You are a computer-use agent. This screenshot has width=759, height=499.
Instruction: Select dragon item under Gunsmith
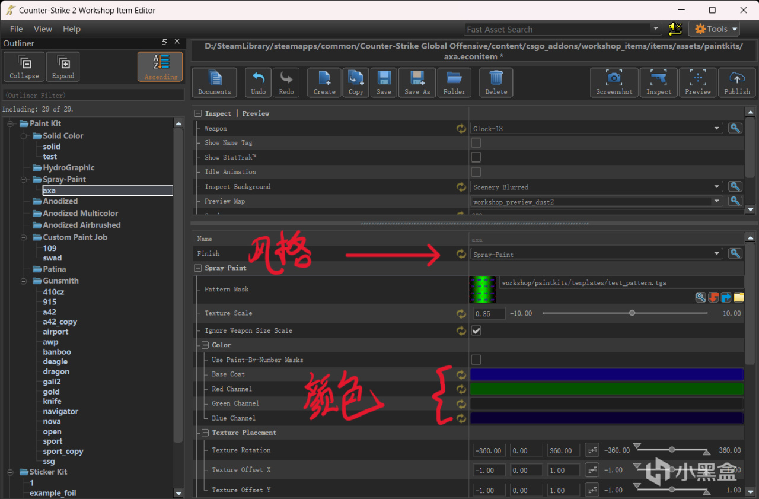56,371
